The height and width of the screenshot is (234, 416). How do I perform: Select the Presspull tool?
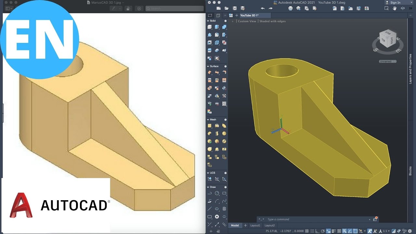pos(209,34)
